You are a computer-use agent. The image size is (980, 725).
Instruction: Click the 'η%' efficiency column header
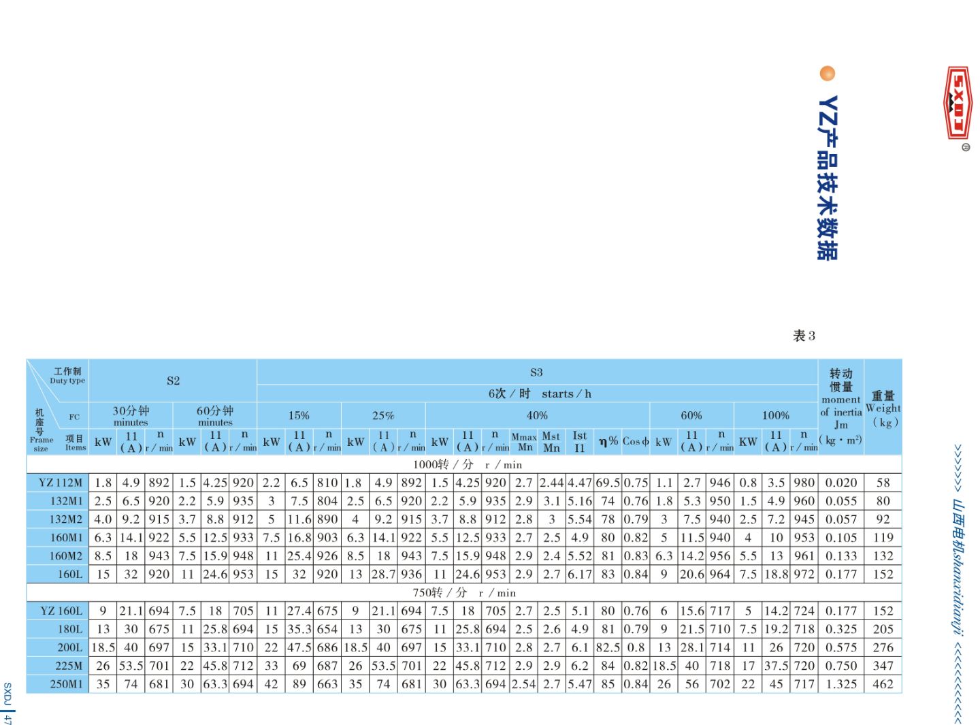(608, 442)
